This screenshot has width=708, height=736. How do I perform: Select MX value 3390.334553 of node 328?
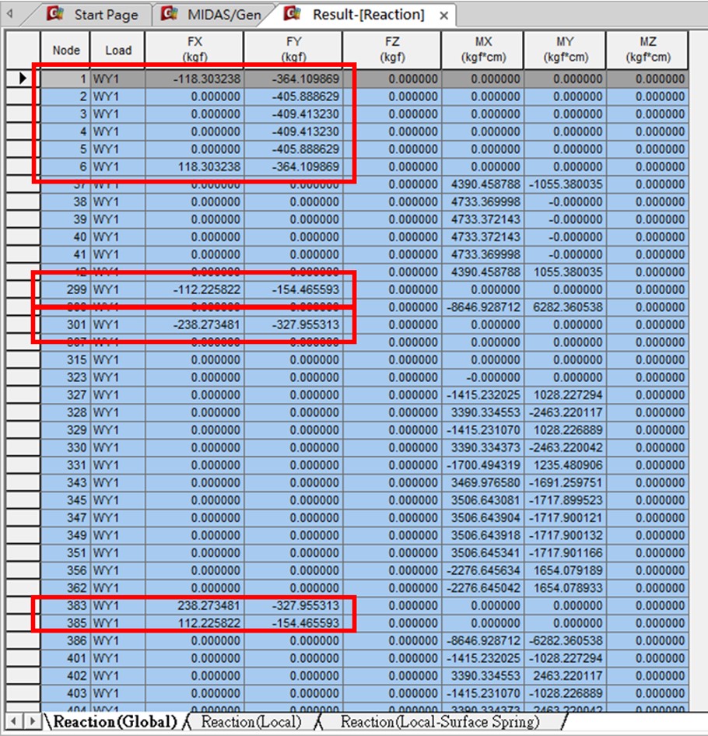click(483, 412)
